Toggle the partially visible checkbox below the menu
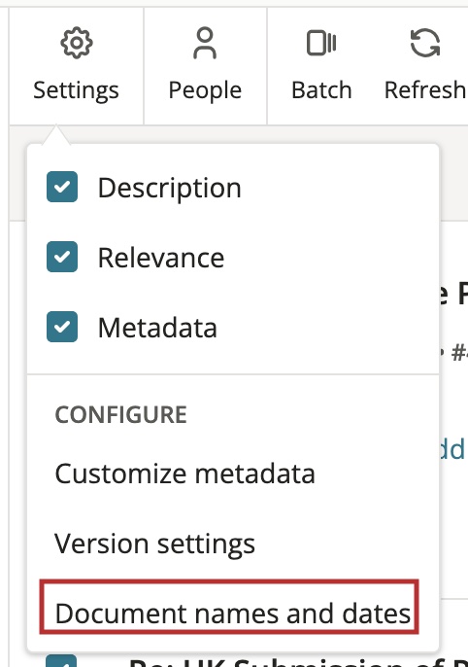Viewport: 468px width, 667px height. (x=62, y=660)
